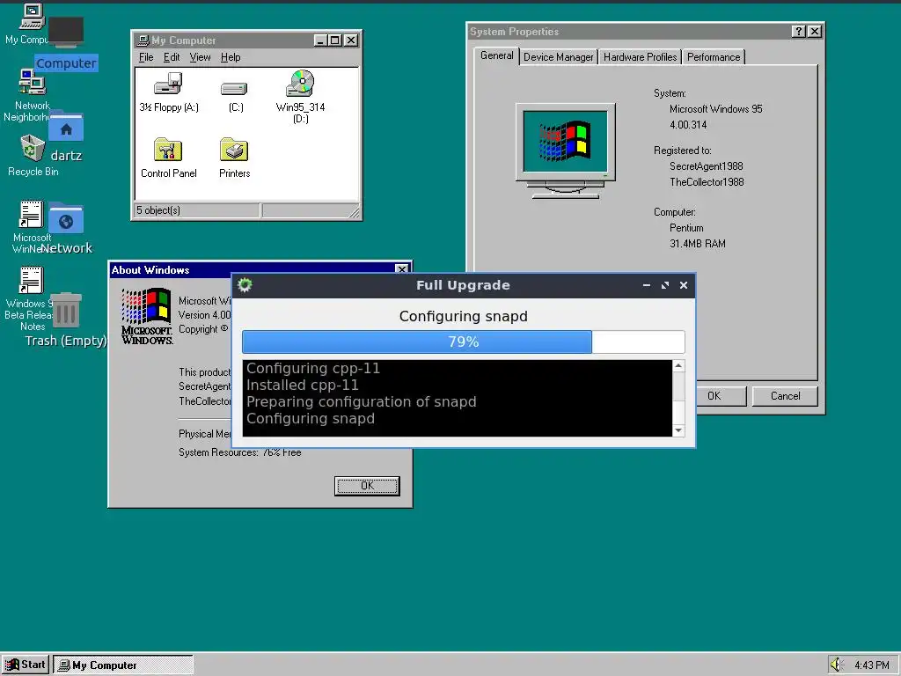Click the Windows monitor image in System Properties
This screenshot has width=901, height=676.
click(566, 151)
